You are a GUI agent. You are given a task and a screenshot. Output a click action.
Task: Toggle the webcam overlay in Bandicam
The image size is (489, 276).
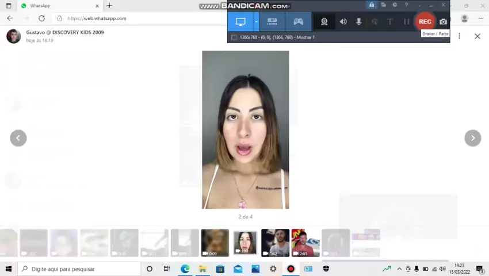pos(324,22)
